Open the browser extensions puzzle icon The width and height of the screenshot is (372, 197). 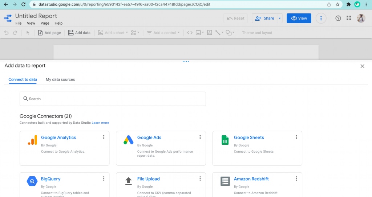coord(348,4)
